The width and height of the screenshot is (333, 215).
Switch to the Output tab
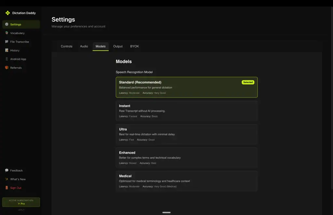[x=118, y=46]
